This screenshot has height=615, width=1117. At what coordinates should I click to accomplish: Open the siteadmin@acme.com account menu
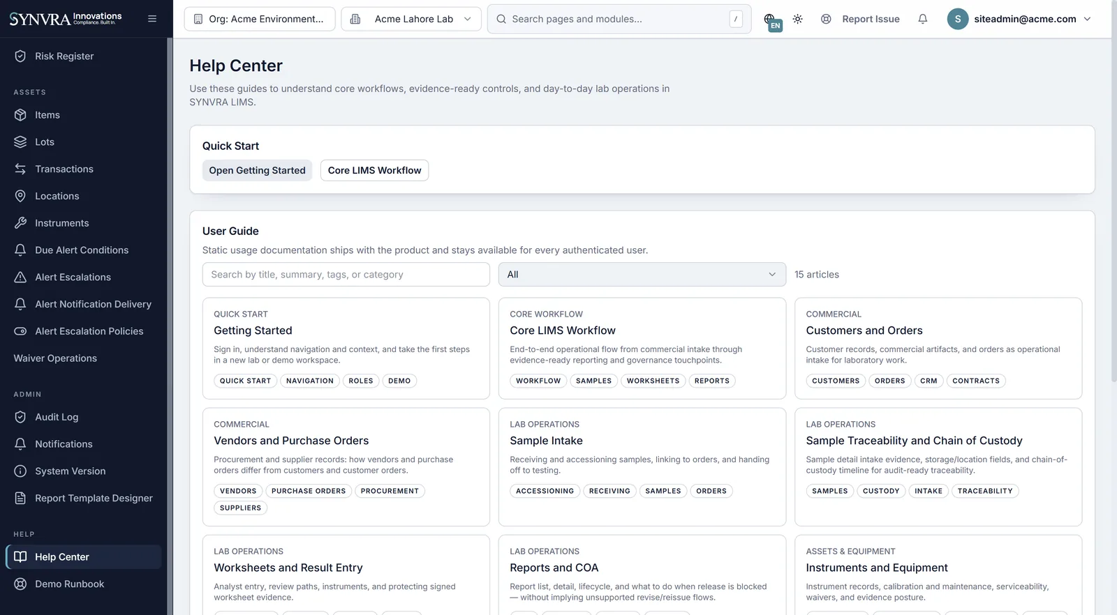(1019, 19)
